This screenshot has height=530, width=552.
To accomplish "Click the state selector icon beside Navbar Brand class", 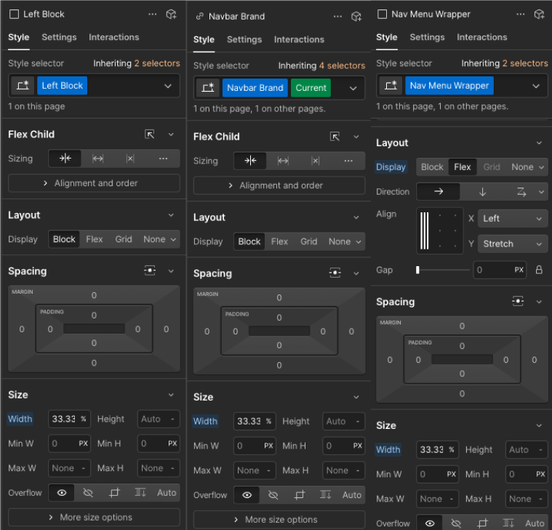I will pyautogui.click(x=208, y=88).
